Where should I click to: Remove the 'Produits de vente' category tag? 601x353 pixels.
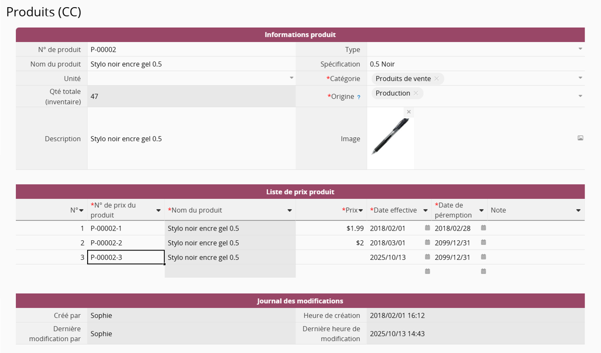(437, 78)
